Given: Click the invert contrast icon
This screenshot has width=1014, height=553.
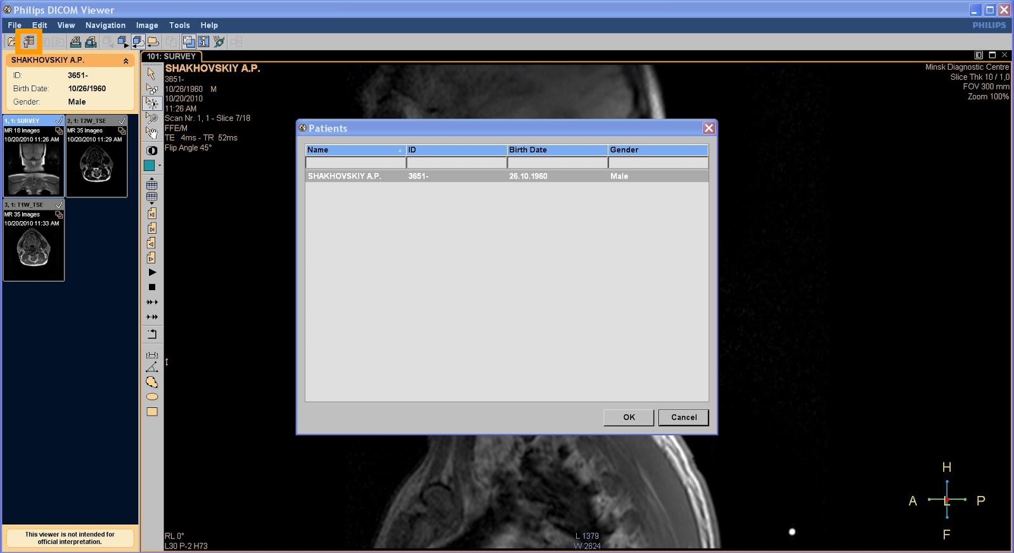Looking at the screenshot, I should [x=152, y=151].
